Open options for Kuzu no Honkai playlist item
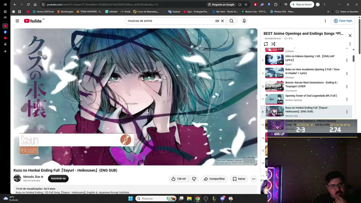Image resolution: width=361 pixels, height=203 pixels. (x=347, y=112)
